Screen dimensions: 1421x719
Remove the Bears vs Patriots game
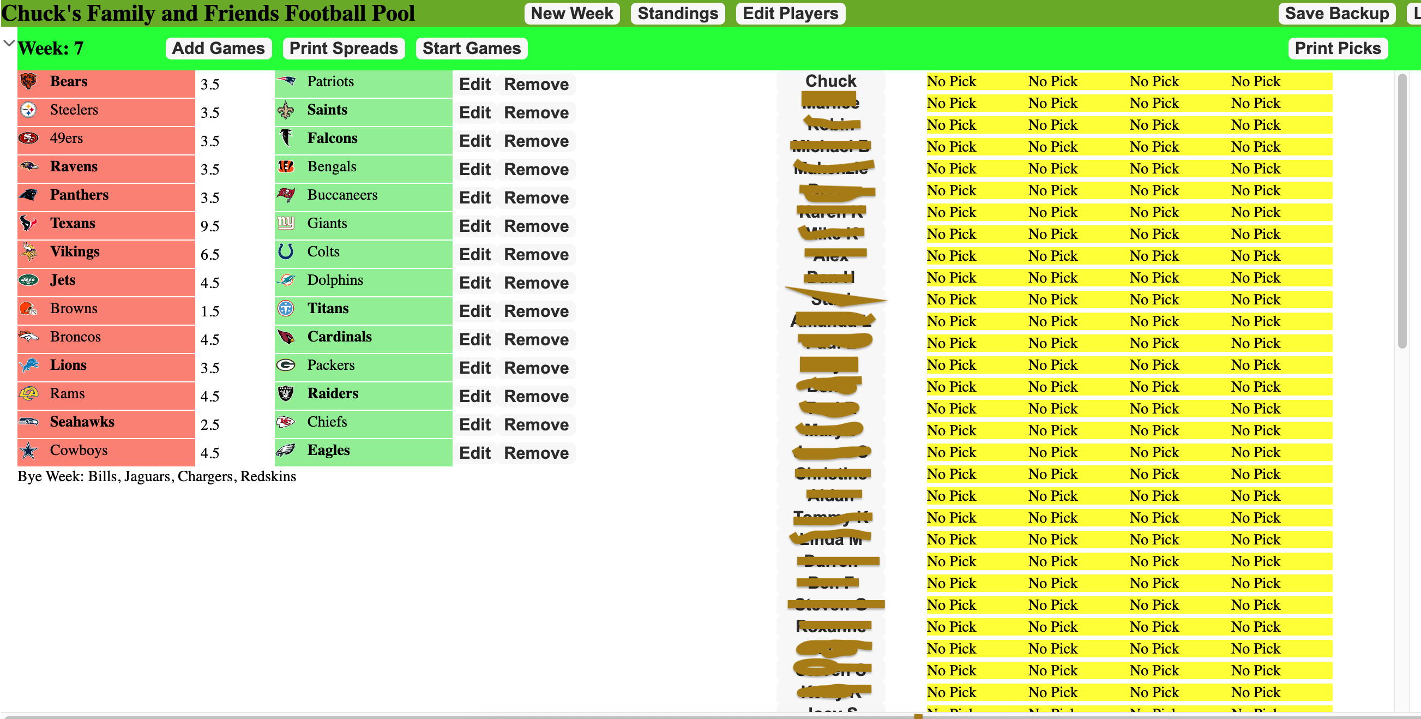pos(536,85)
